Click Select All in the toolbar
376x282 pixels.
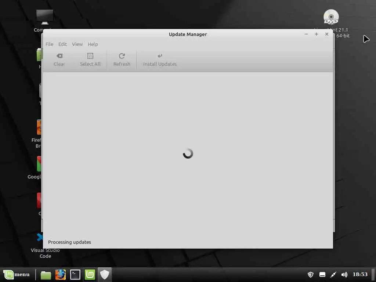[90, 60]
